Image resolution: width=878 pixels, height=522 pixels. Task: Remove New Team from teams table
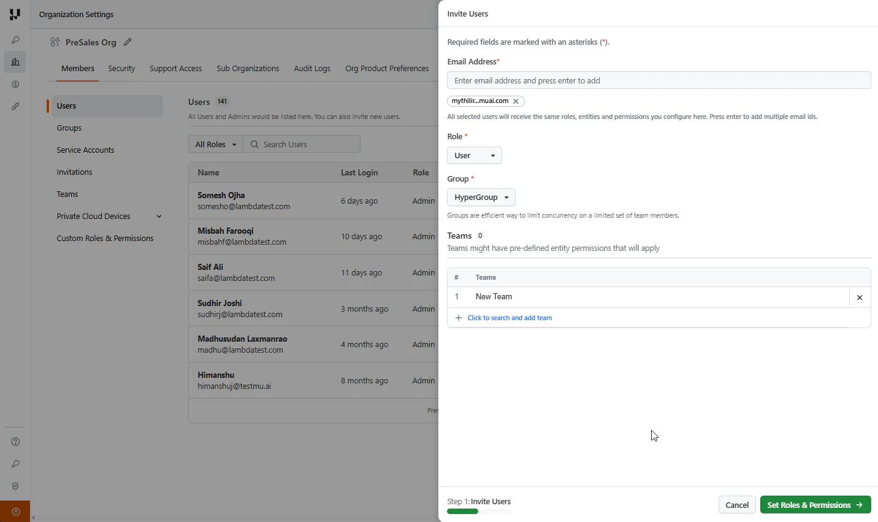click(860, 297)
